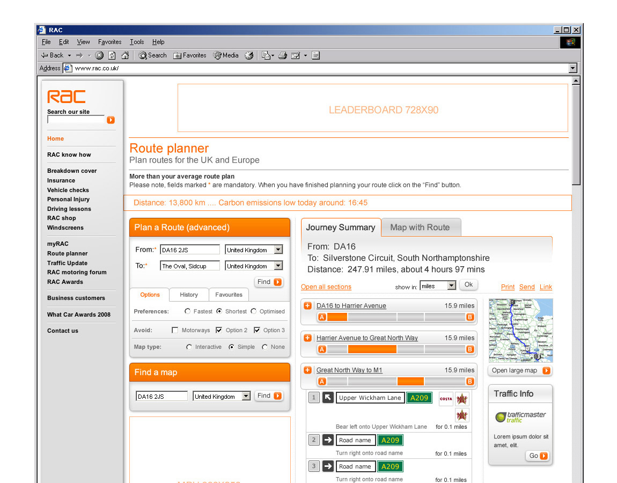Untick the Option 3 checkbox

pos(256,330)
